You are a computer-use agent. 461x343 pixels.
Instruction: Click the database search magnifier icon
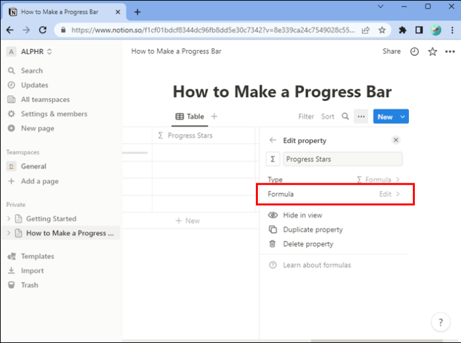point(345,117)
